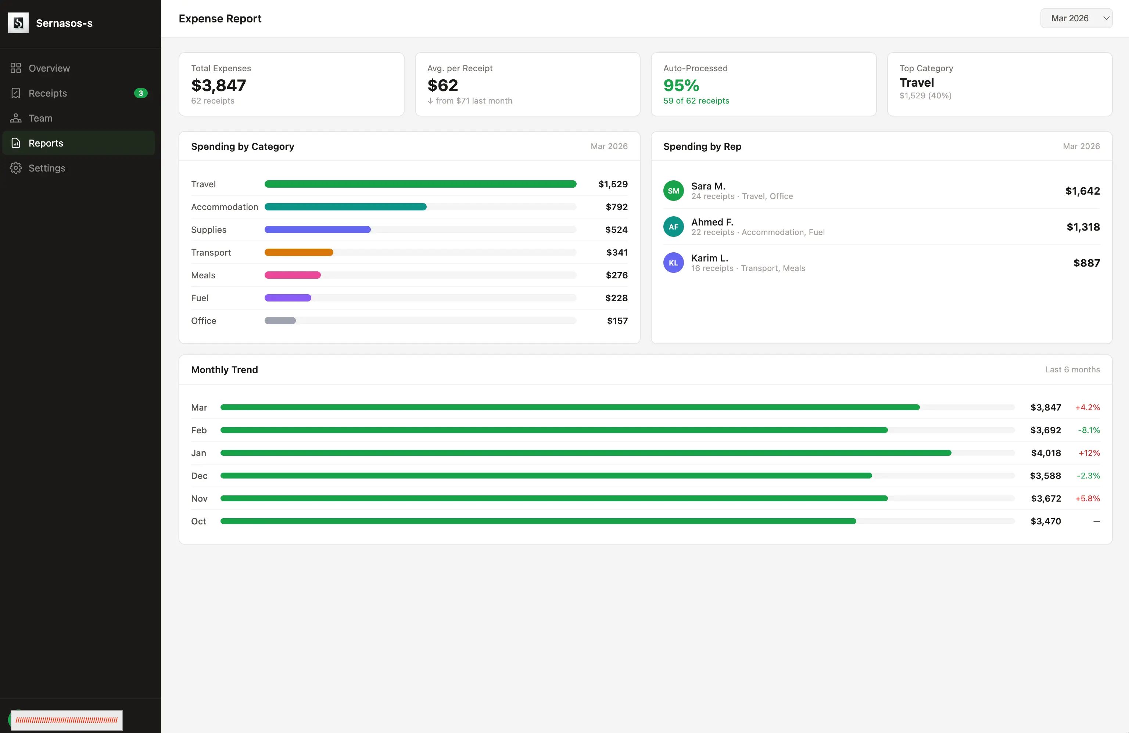Screen dimensions: 1129x733
Task: Open the Receipts badge showing 3
Action: coord(140,93)
